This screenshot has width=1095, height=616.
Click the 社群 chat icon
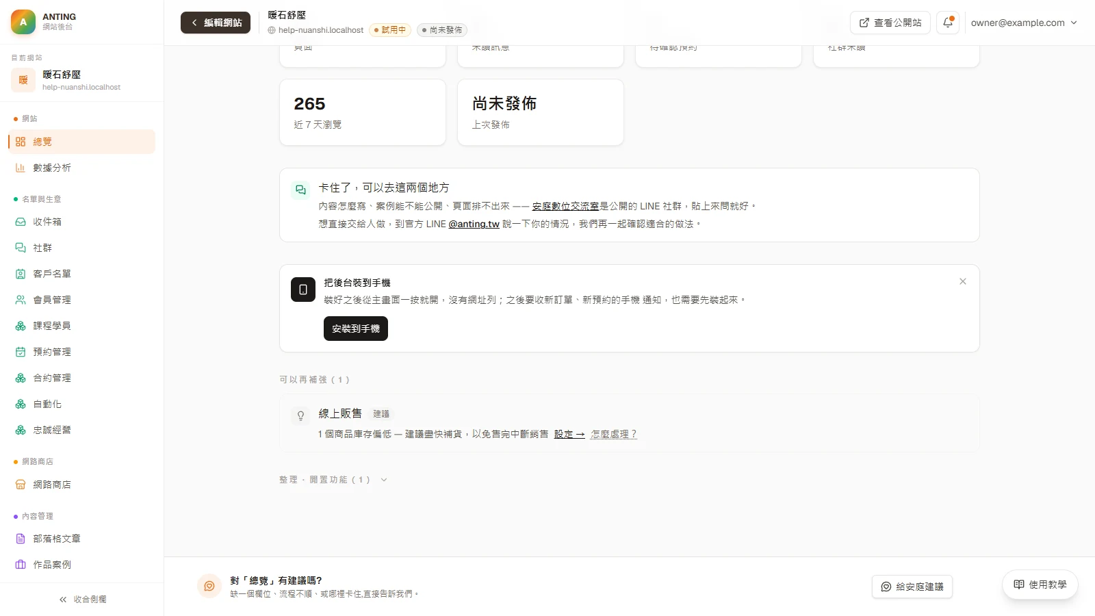coord(21,248)
